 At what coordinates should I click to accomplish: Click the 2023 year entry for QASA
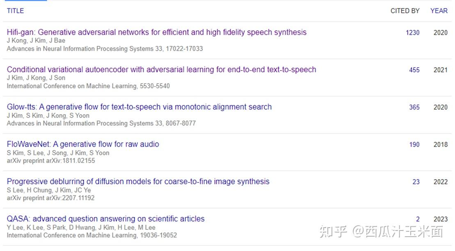tap(440, 219)
